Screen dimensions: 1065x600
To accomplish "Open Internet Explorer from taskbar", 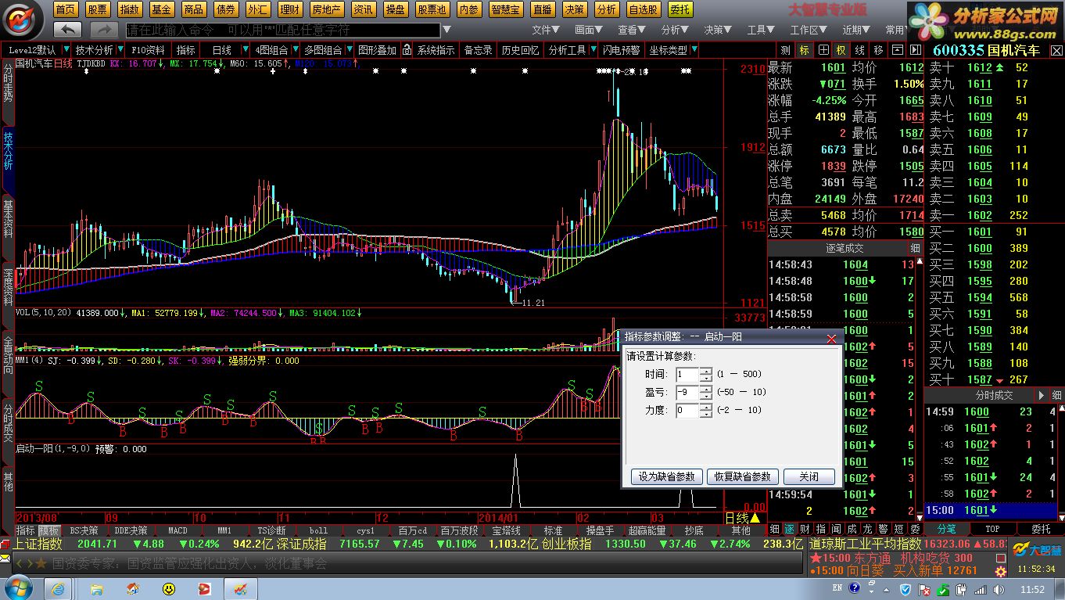I will [58, 587].
